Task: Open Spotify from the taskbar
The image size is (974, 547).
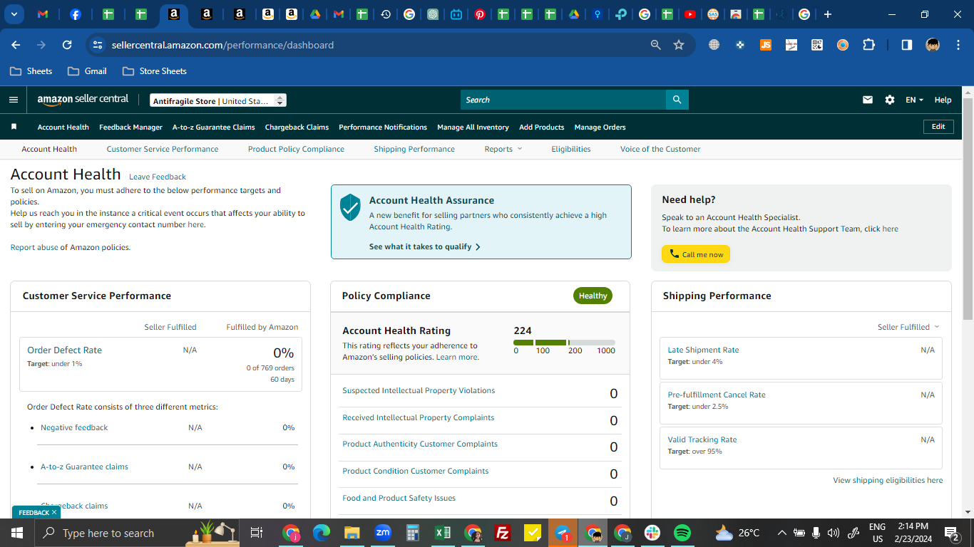Action: pyautogui.click(x=682, y=533)
